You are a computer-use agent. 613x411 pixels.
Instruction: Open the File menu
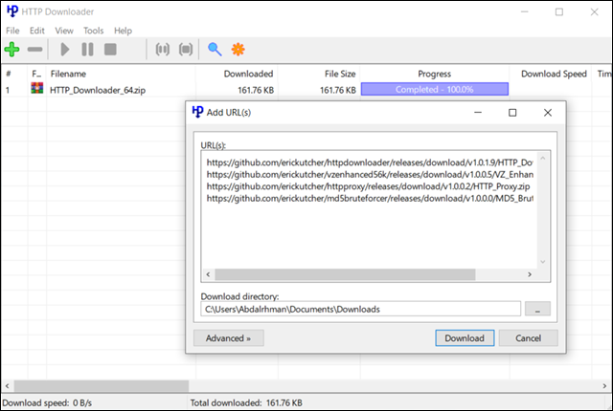pyautogui.click(x=12, y=31)
